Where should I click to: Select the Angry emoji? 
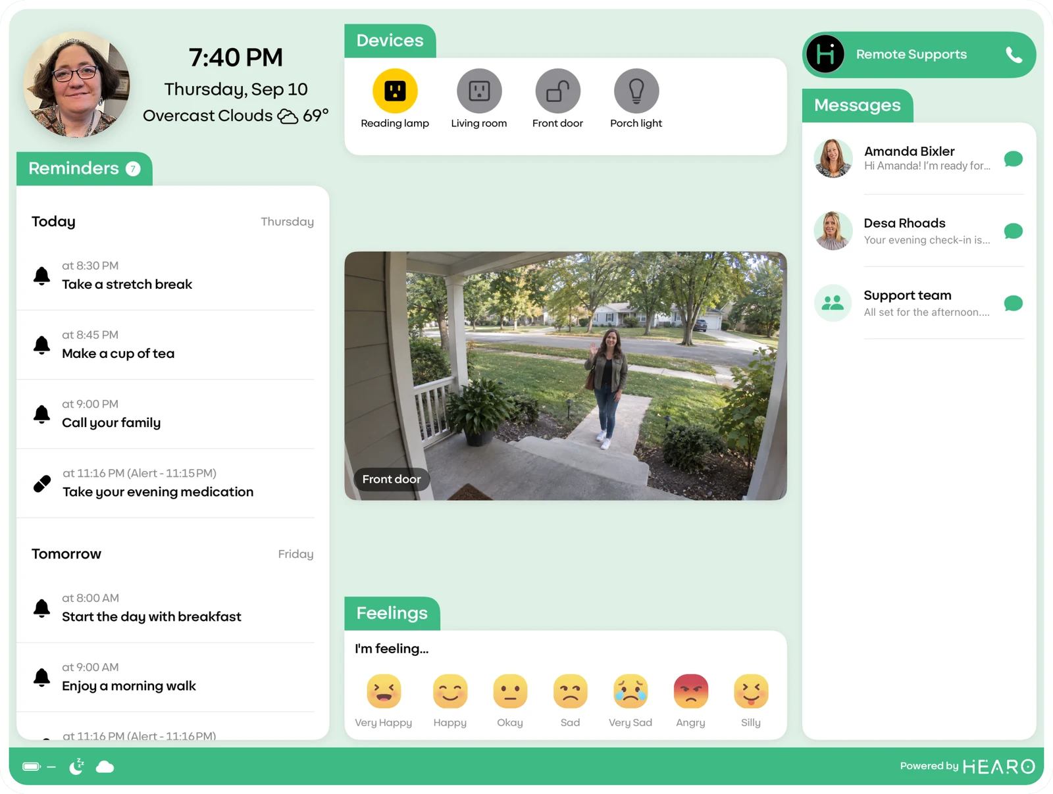point(690,691)
